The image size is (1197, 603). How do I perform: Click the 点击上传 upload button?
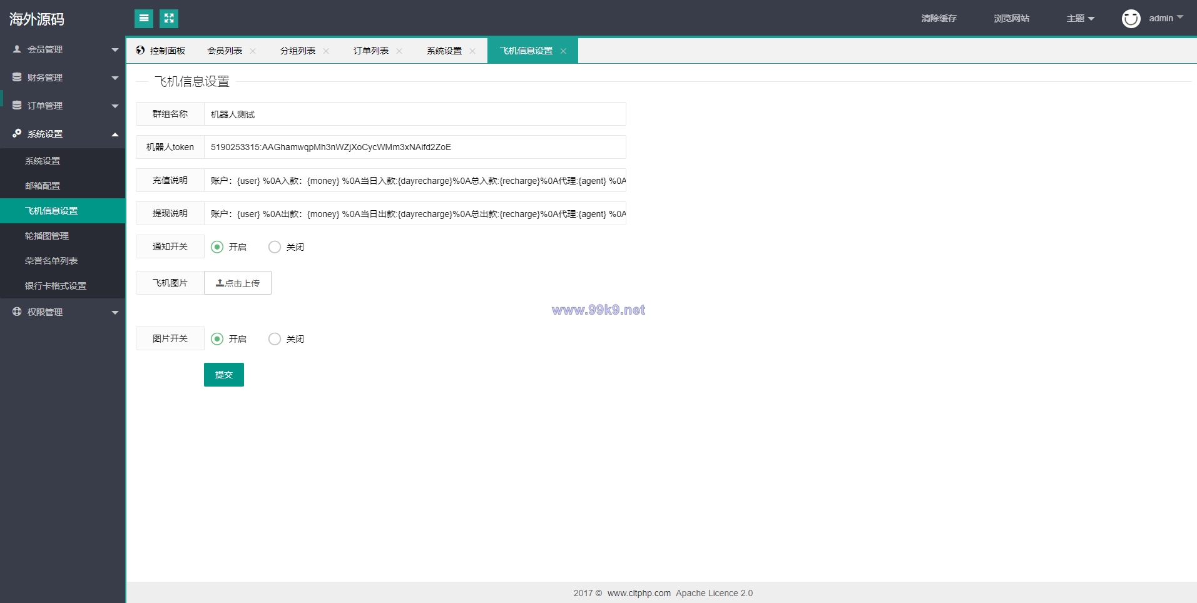238,283
